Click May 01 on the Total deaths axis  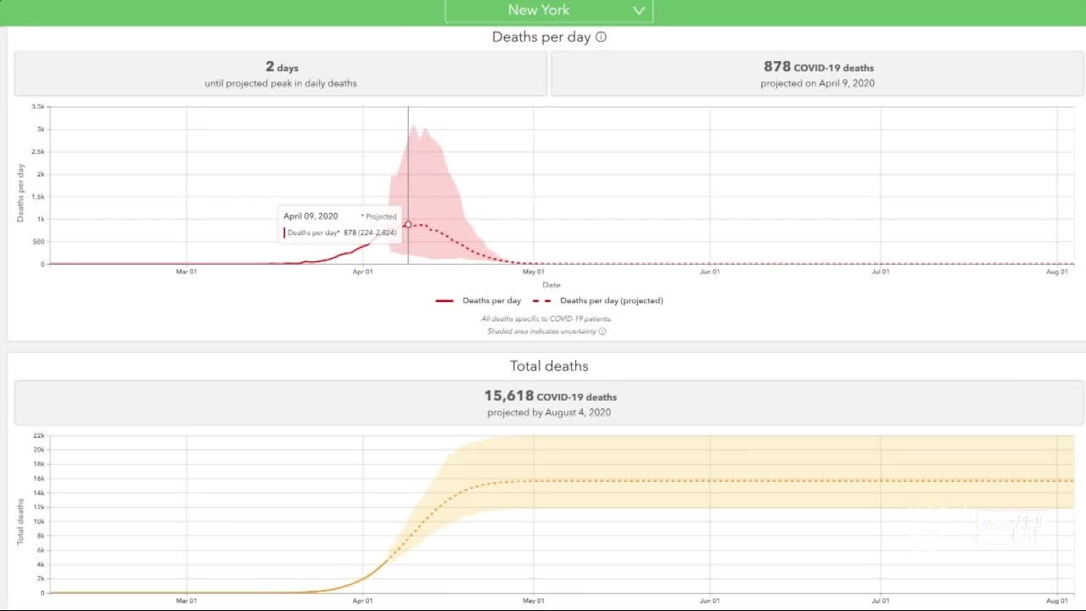pos(534,601)
